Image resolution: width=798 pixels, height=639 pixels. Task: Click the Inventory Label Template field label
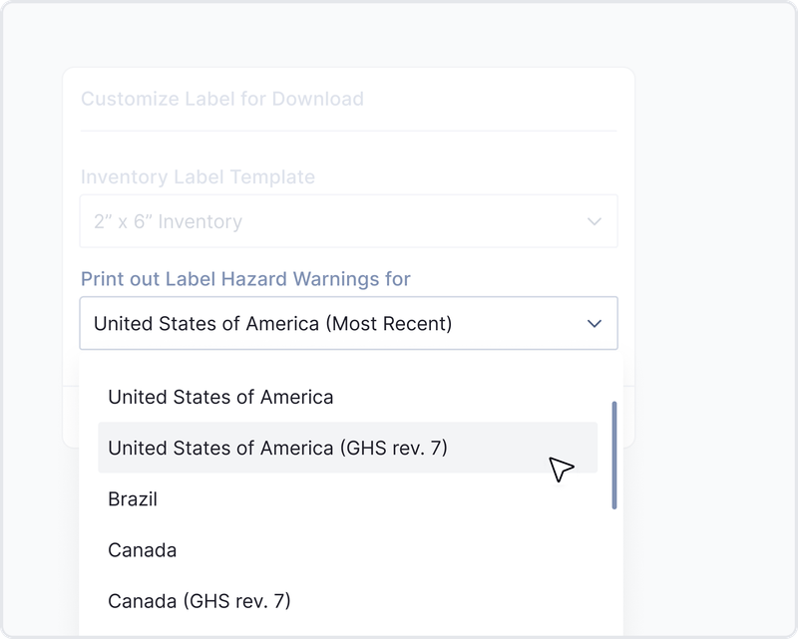198,176
